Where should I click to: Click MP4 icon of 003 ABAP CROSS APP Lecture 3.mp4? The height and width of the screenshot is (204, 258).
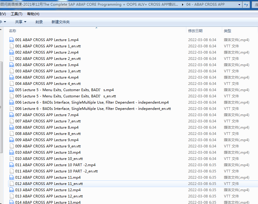12,65
